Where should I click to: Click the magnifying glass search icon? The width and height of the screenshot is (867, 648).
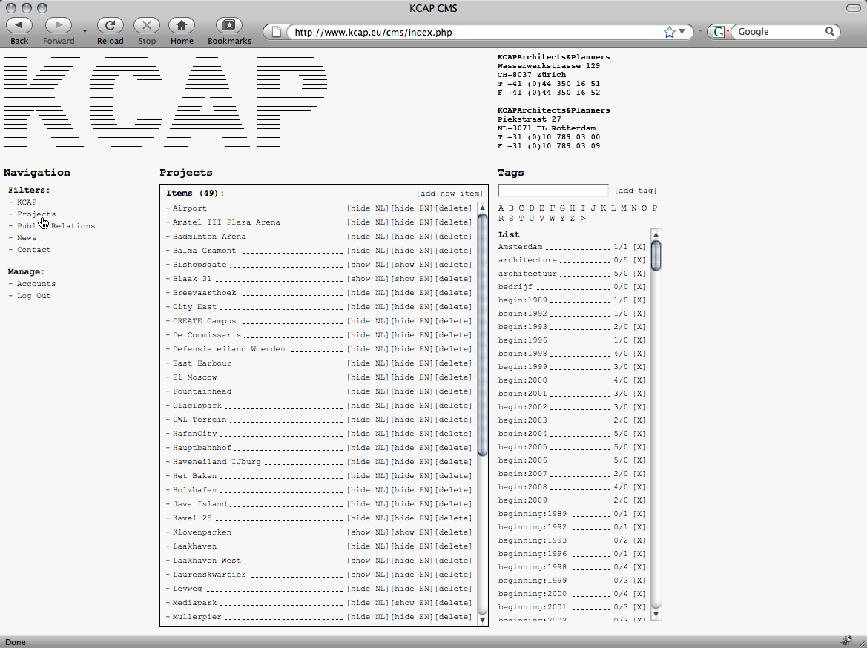830,32
